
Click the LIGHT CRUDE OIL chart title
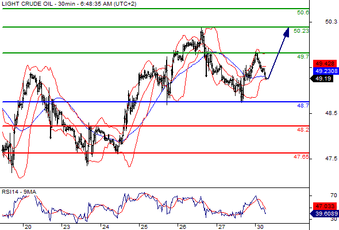point(69,3)
